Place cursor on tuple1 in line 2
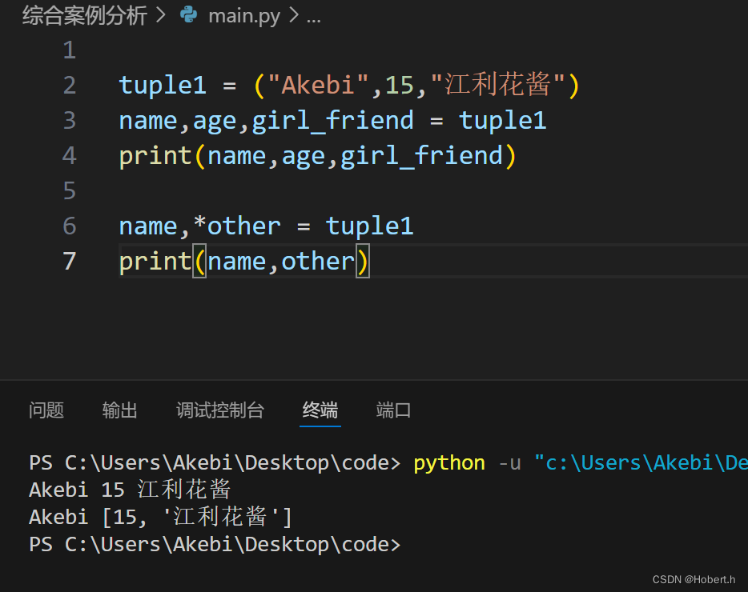Screen dimensions: 748x592 [x=163, y=86]
